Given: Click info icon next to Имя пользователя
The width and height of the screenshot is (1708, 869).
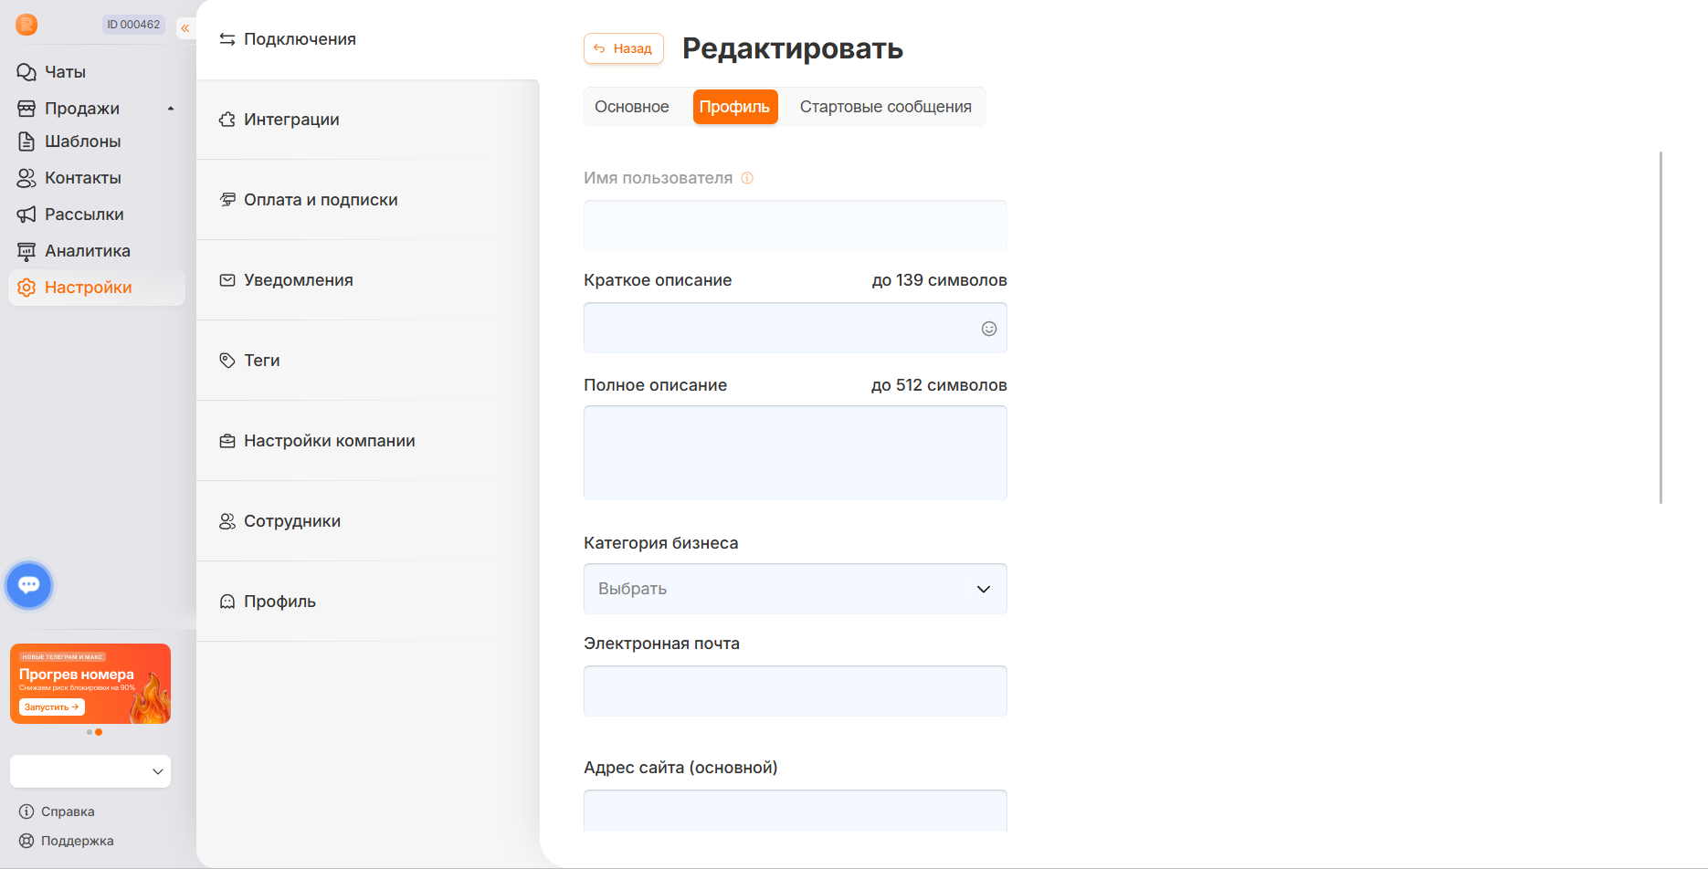Looking at the screenshot, I should (747, 178).
